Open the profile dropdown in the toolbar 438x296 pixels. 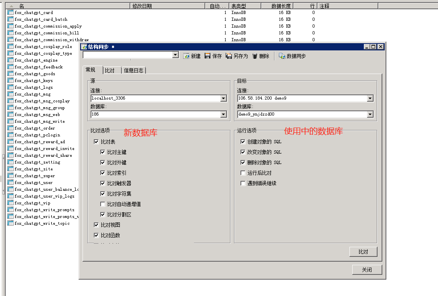(175, 55)
